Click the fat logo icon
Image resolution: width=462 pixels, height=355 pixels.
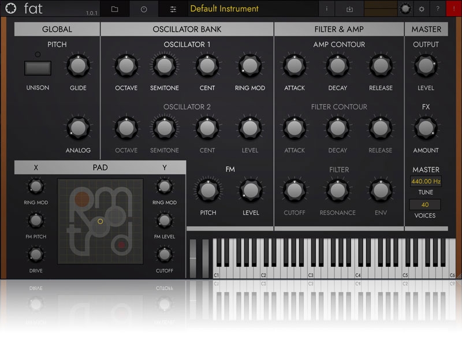point(9,9)
